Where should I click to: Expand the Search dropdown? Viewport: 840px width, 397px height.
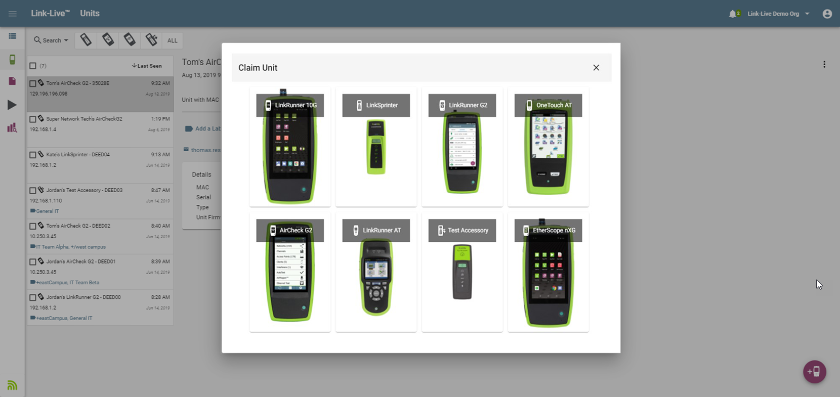[51, 40]
